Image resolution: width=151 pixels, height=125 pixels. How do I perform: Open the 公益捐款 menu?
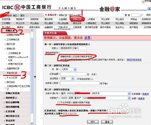(x=63, y=19)
